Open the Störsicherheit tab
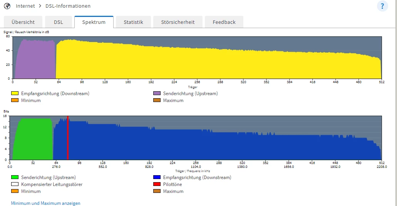The height and width of the screenshot is (206, 397). coord(178,22)
